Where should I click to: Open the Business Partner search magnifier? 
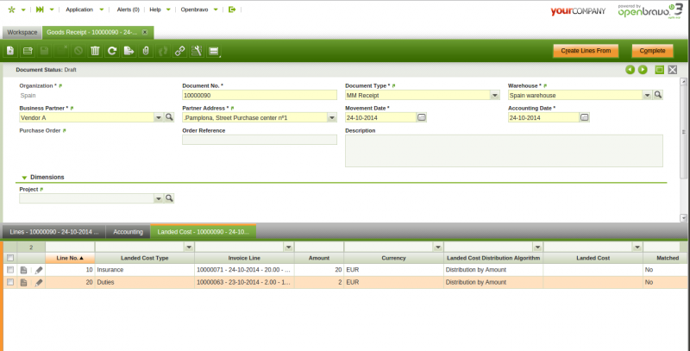(x=170, y=117)
